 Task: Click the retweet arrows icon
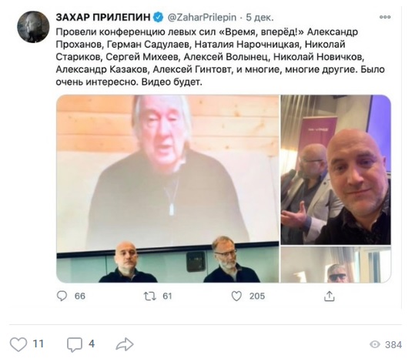pyautogui.click(x=150, y=296)
